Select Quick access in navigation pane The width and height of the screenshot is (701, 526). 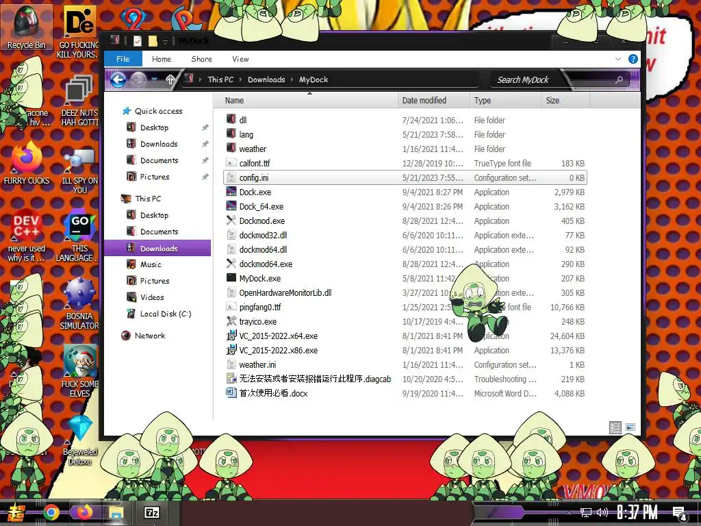click(158, 111)
